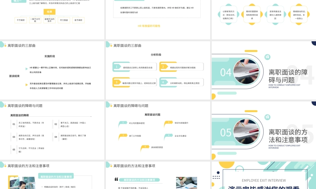Click obstacle 03 '离职去向已定，声东击西'
The image size is (316, 189).
[31, 137]
